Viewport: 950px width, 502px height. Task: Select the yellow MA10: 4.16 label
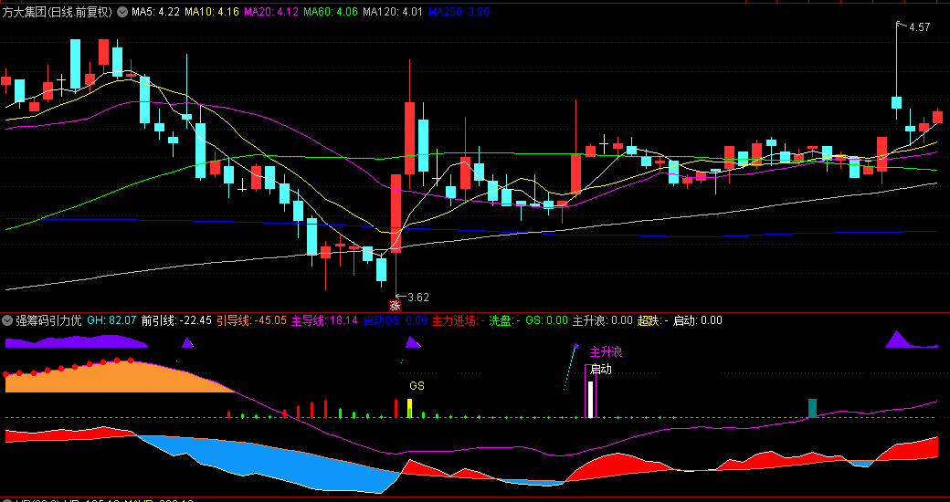pyautogui.click(x=211, y=12)
